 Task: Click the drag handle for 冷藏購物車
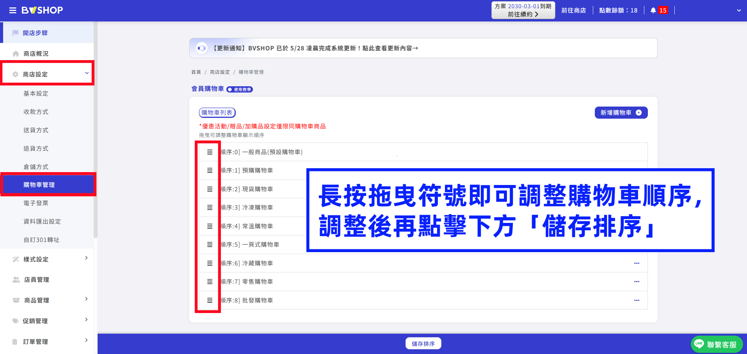(x=210, y=263)
